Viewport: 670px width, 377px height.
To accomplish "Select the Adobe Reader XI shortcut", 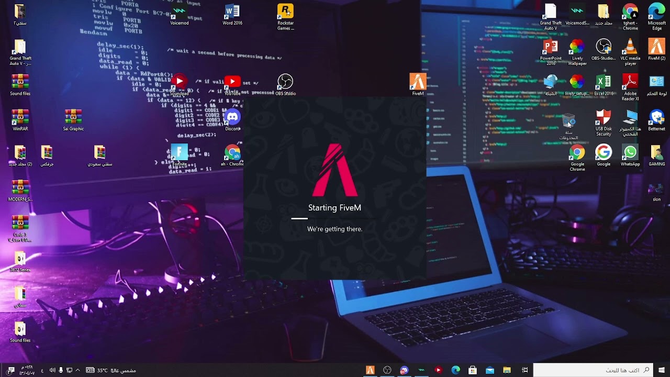I will 630,88.
